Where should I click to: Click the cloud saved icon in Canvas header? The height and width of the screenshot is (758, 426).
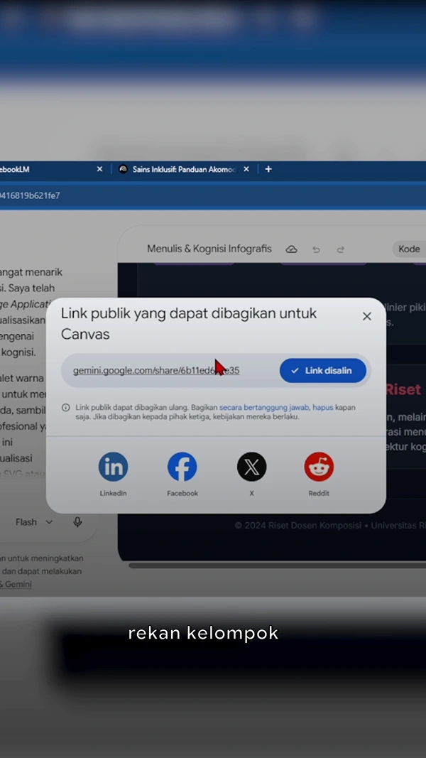tap(291, 249)
